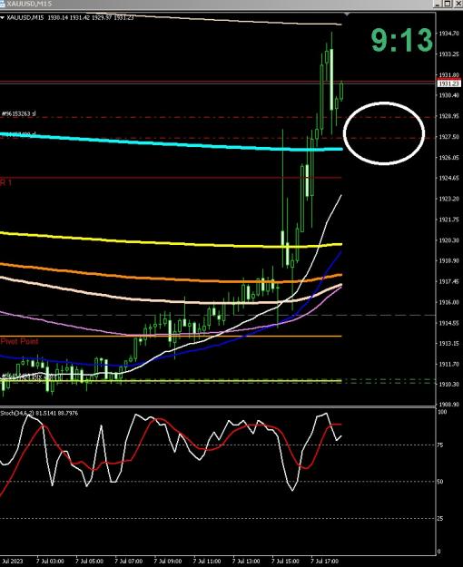Minimize the XAUUSD chart window

point(438,4)
